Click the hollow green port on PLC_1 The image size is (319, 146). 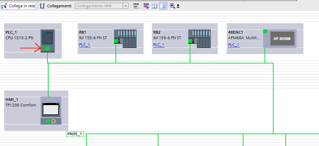coord(43,49)
